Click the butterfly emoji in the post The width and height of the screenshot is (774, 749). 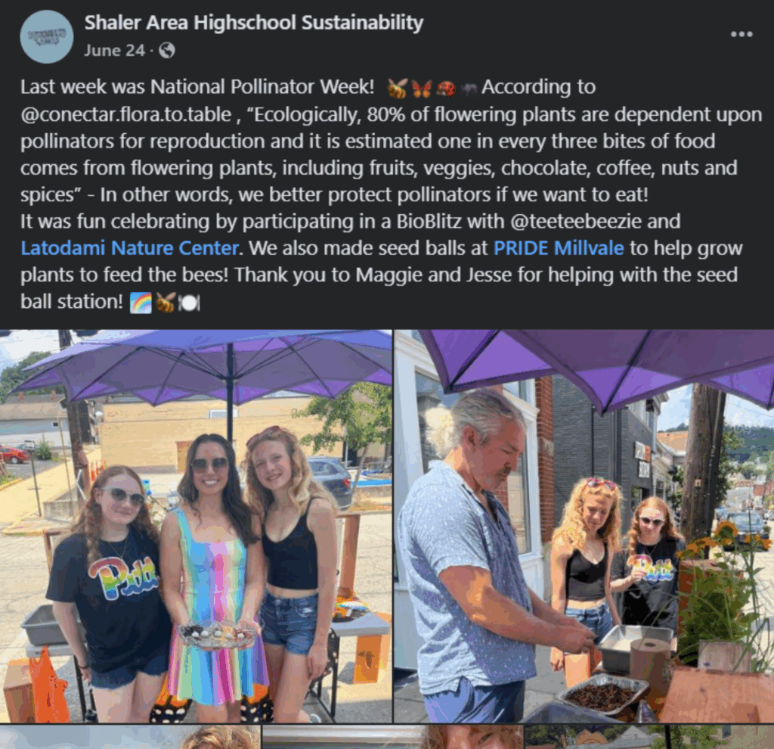(422, 88)
